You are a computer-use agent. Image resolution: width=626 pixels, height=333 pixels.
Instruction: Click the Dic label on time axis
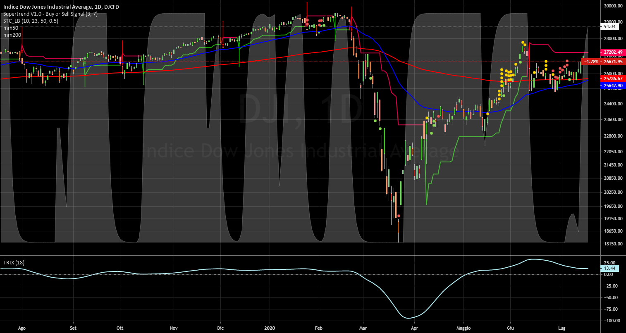[x=220, y=327]
